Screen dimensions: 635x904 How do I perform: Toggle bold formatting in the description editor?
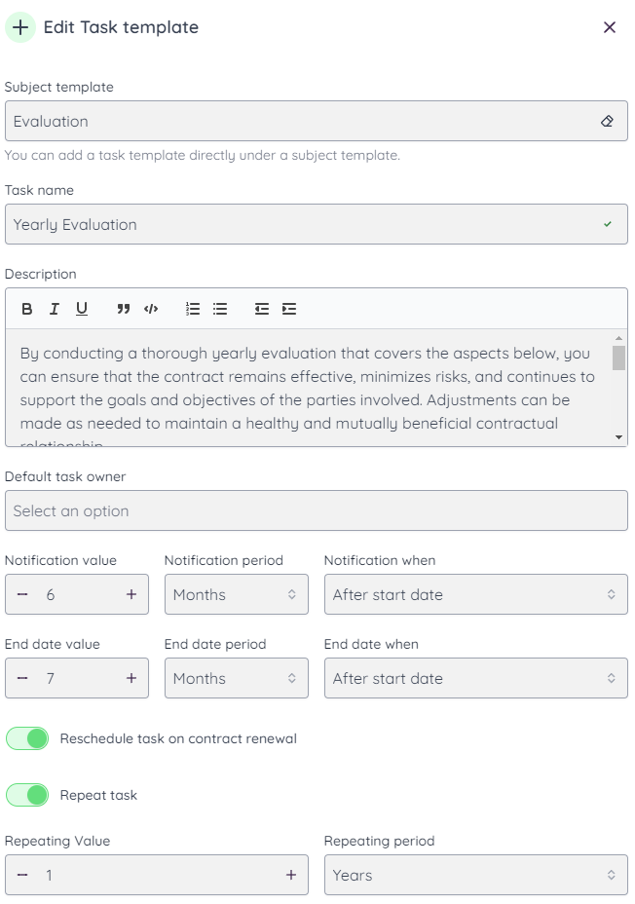tap(26, 309)
